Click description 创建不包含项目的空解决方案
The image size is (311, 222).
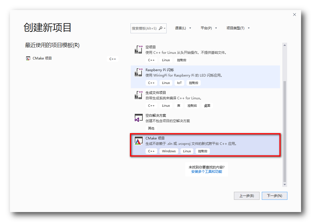pos(168,121)
